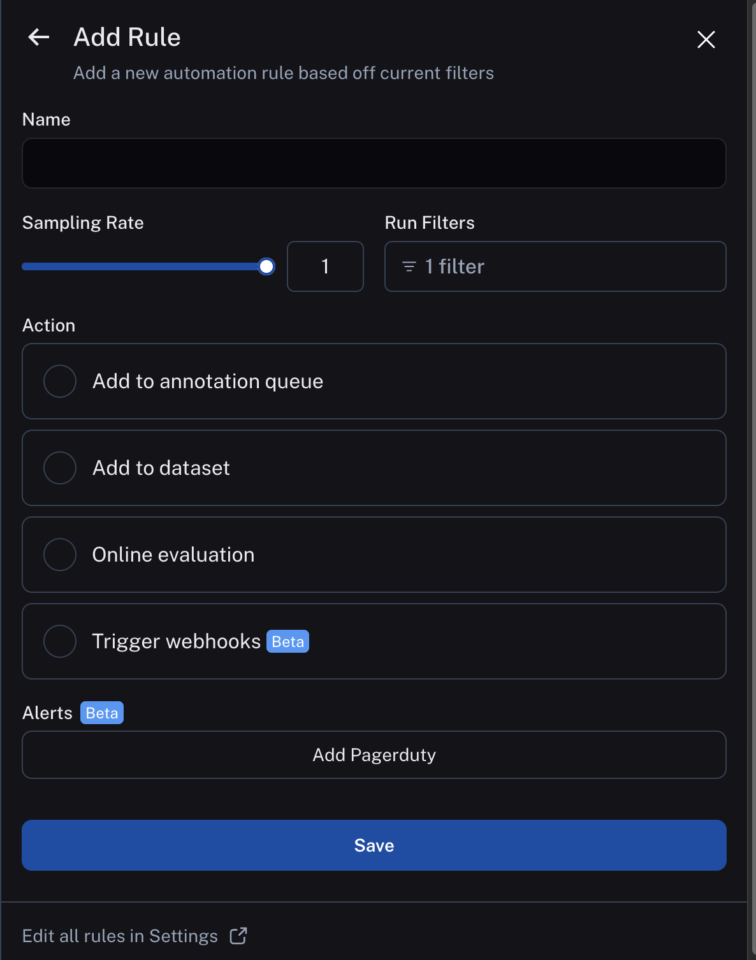Open 'Edit all rules in Settings' link
This screenshot has height=960, width=756.
click(120, 936)
